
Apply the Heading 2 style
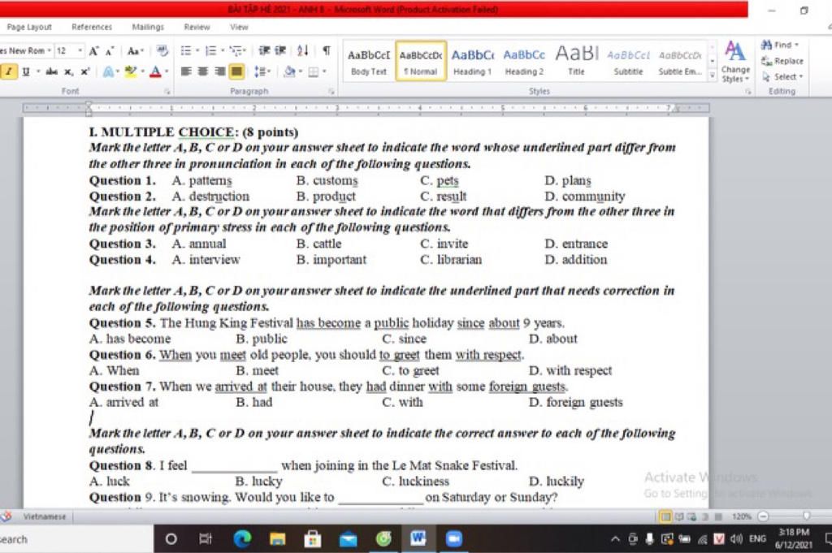(524, 62)
